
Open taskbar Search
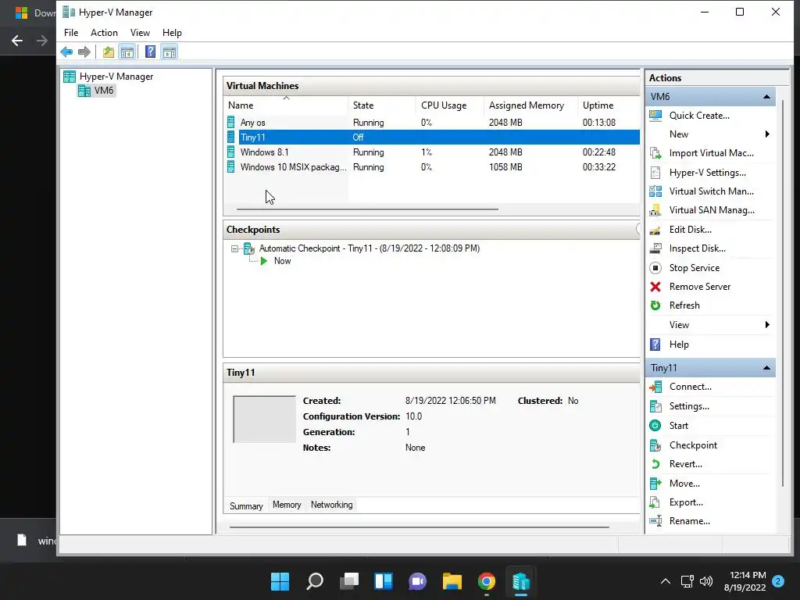pos(315,581)
